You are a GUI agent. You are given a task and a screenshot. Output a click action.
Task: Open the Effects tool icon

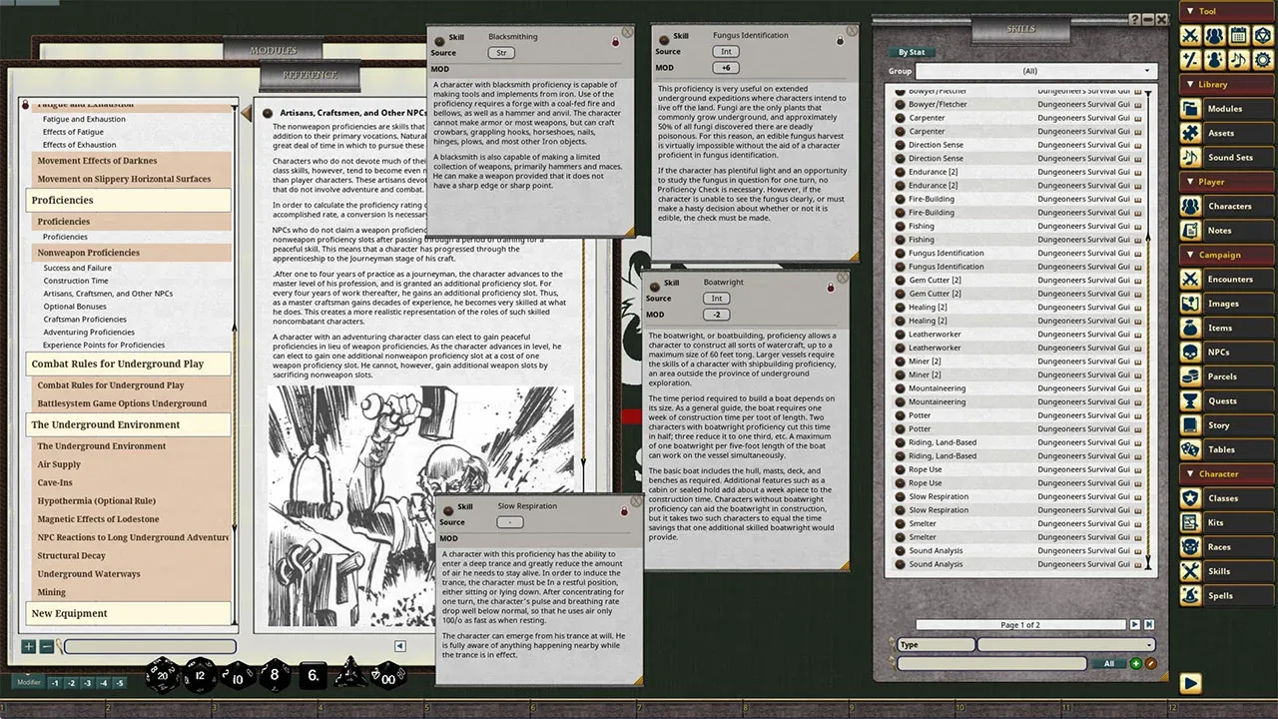[x=1214, y=60]
